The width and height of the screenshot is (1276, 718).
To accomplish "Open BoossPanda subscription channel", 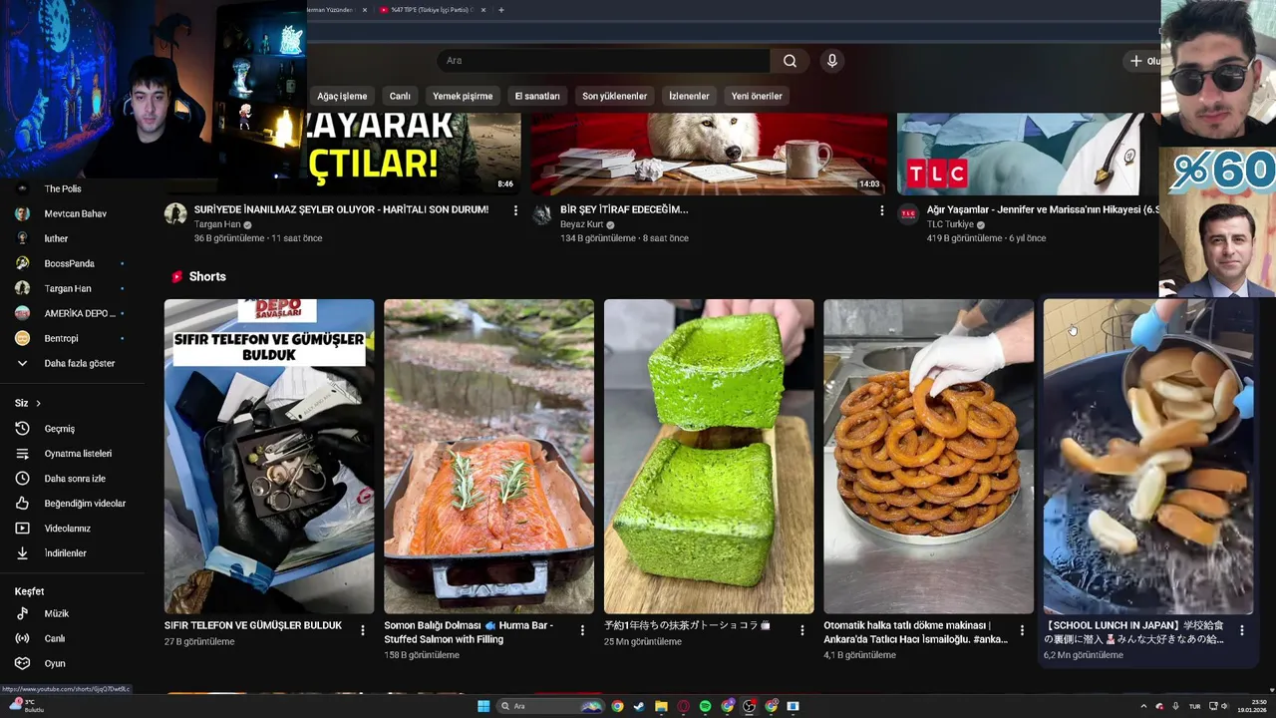I will coord(69,264).
